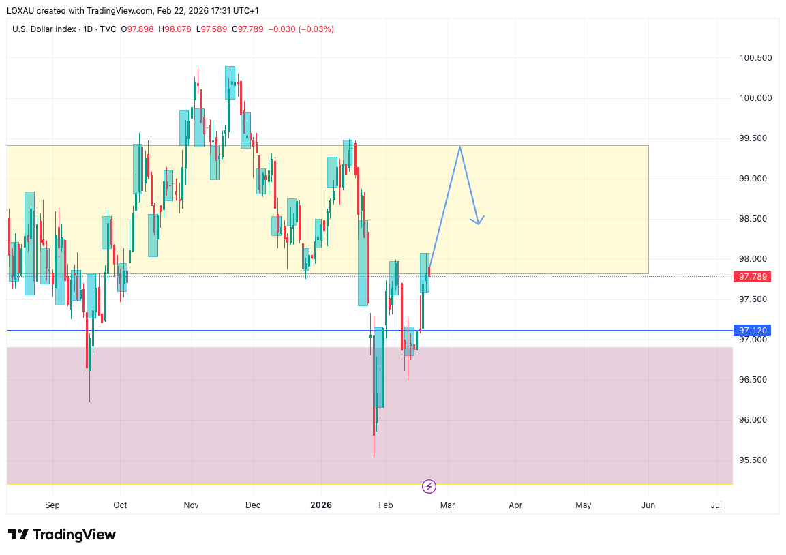Click the blue 97.120 price tag
Viewport: 786px width, 555px height.
[751, 330]
